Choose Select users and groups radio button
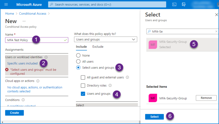The image size is (219, 124). 78,68
